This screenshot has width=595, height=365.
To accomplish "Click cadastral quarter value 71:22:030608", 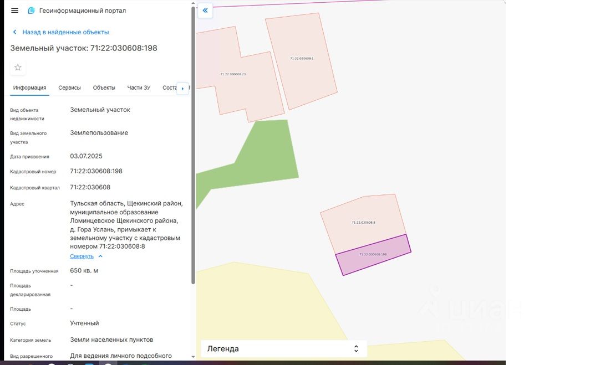I will [90, 187].
